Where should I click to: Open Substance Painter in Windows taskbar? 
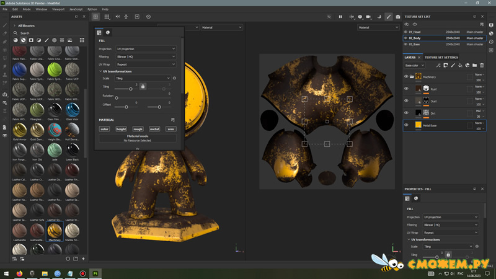(x=95, y=273)
